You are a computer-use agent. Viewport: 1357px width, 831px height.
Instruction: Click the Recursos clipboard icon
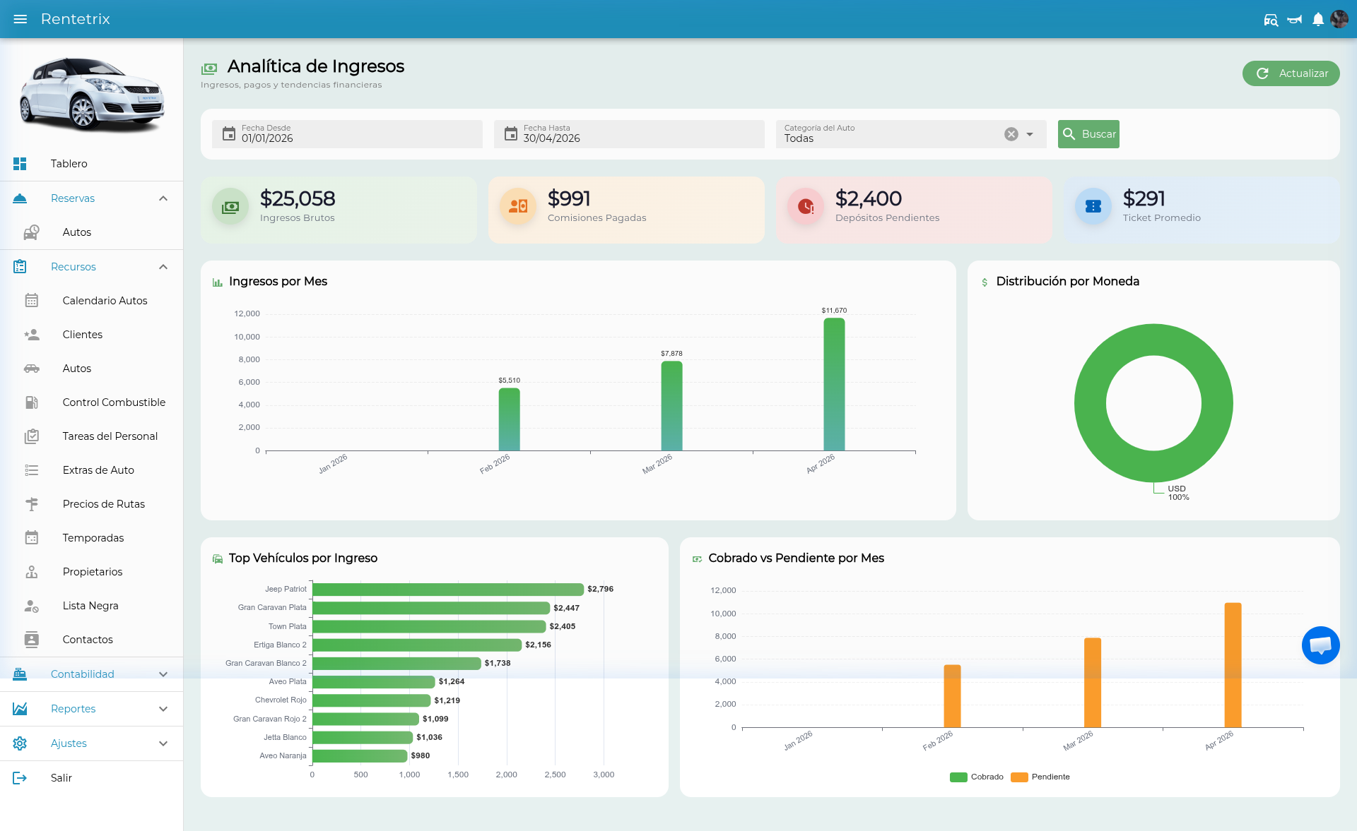tap(20, 267)
